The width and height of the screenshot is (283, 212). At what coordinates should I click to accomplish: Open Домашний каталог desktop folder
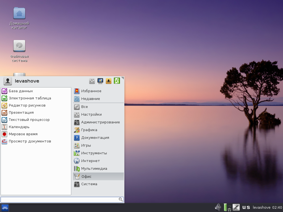point(19,18)
